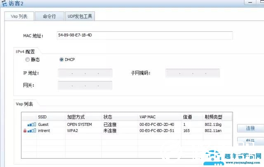Select the DHCP radio button
The height and width of the screenshot is (167, 264).
click(x=61, y=60)
